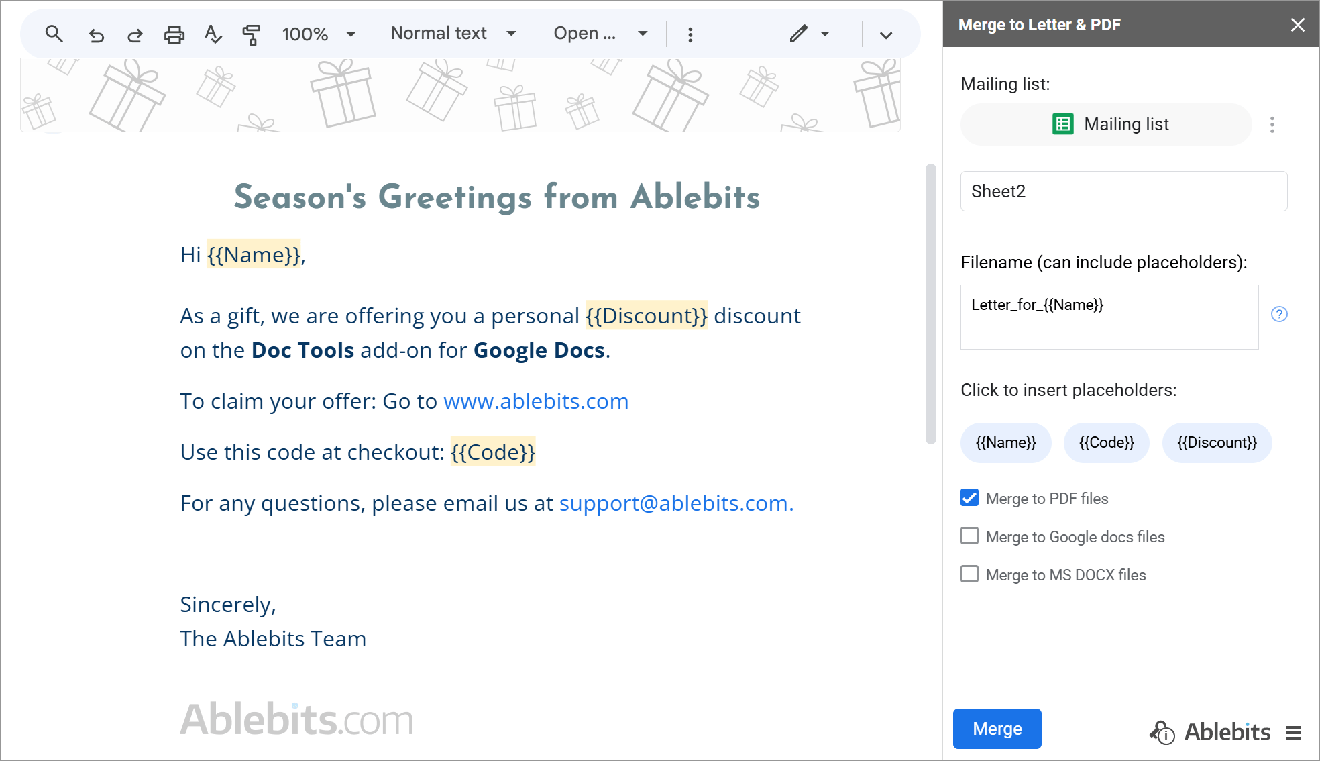
Task: Insert the {{Code}} placeholder chip
Action: 1107,443
